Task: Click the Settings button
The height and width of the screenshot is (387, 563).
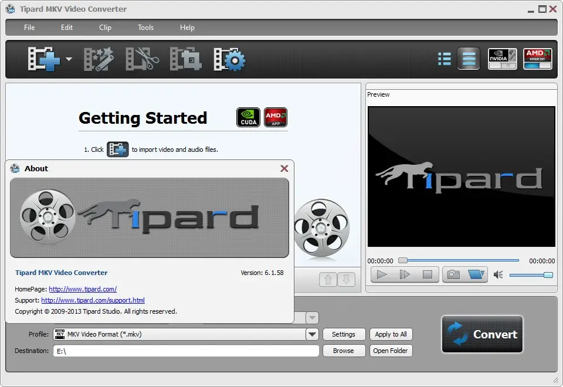Action: (x=344, y=334)
